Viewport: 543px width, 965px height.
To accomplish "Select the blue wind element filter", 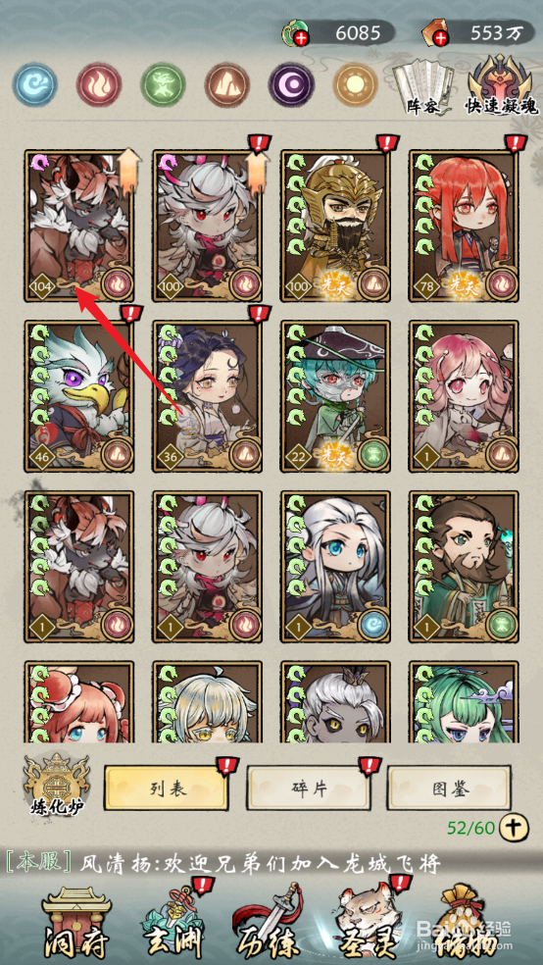I will pyautogui.click(x=37, y=84).
